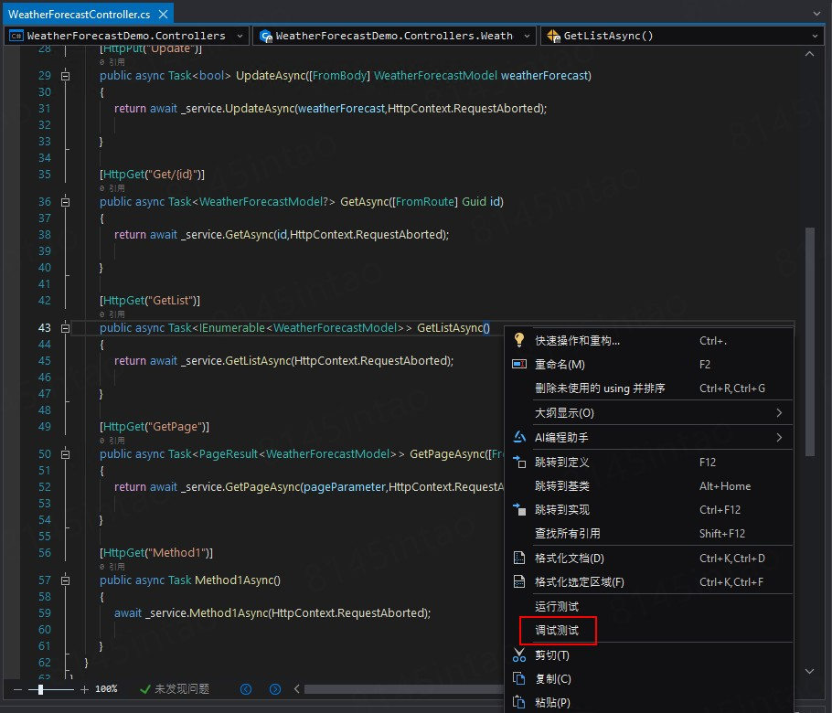
Task: Click line number 45 in the gutter
Action: coord(45,361)
